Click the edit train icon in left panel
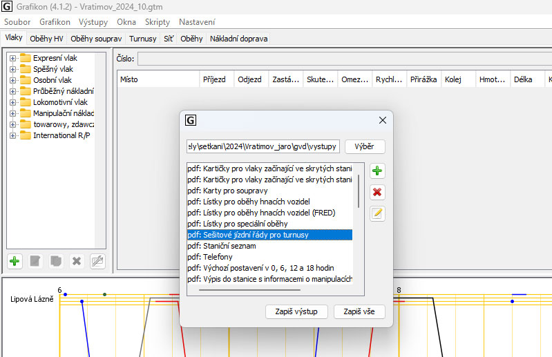552x357 pixels. click(x=35, y=261)
